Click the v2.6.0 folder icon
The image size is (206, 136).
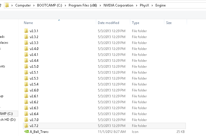tap(26, 90)
